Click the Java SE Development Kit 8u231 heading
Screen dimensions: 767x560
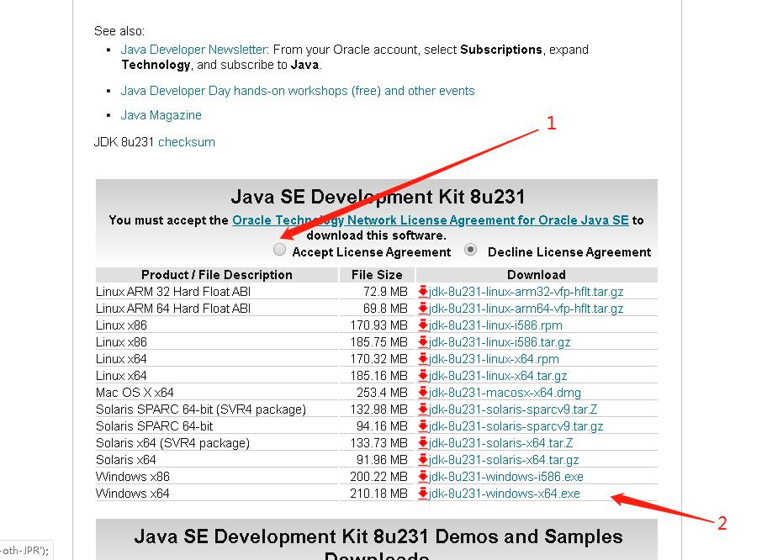(378, 197)
